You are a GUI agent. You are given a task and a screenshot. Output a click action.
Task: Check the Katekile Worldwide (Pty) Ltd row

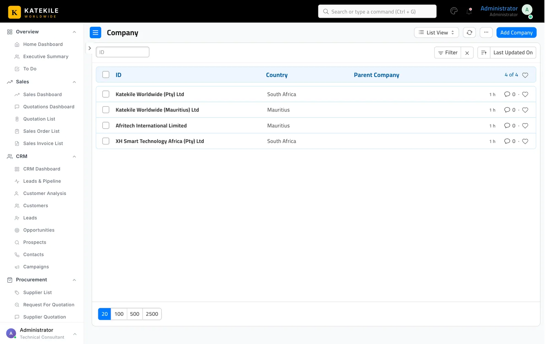pyautogui.click(x=106, y=94)
